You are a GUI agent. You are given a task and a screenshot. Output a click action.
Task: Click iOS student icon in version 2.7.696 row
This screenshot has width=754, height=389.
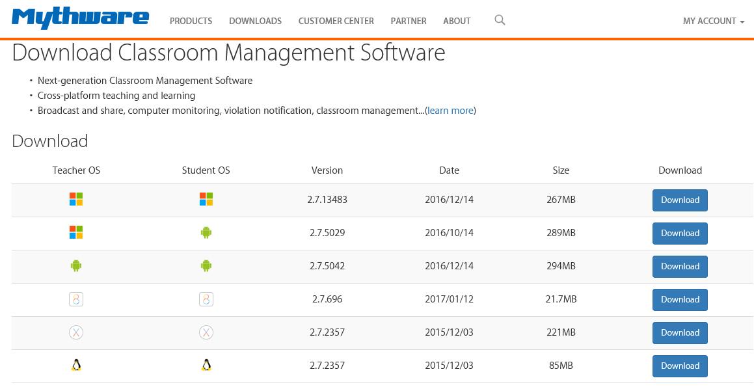click(x=206, y=299)
